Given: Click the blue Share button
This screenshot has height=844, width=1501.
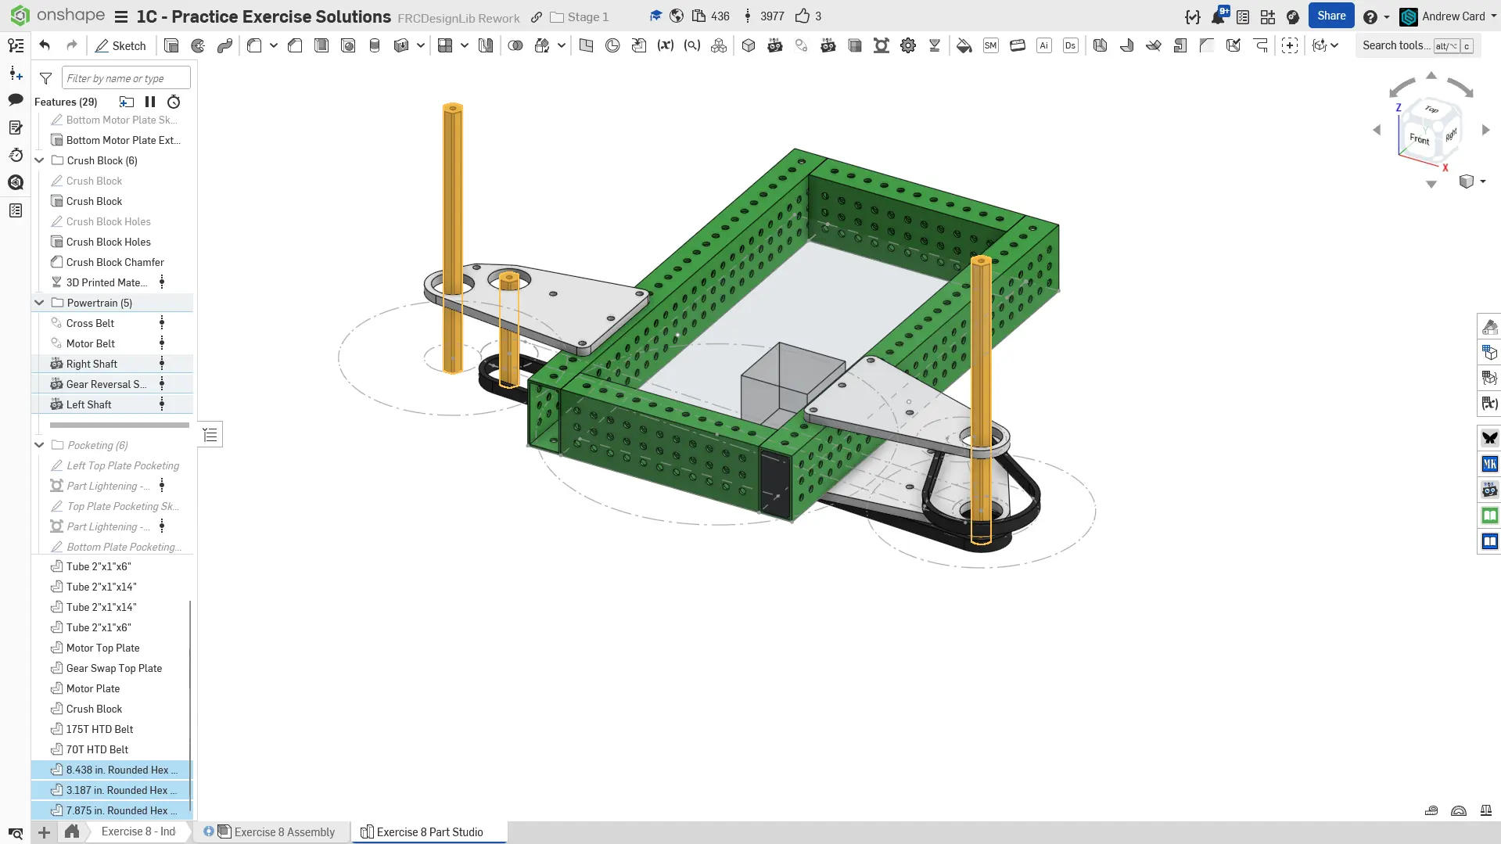Looking at the screenshot, I should tap(1330, 16).
